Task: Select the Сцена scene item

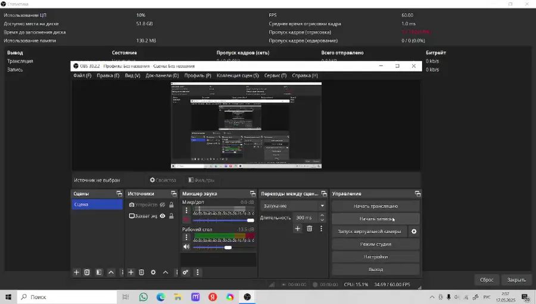Action: pyautogui.click(x=97, y=204)
